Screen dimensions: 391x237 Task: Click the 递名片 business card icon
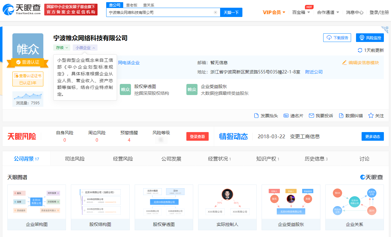[286, 116]
